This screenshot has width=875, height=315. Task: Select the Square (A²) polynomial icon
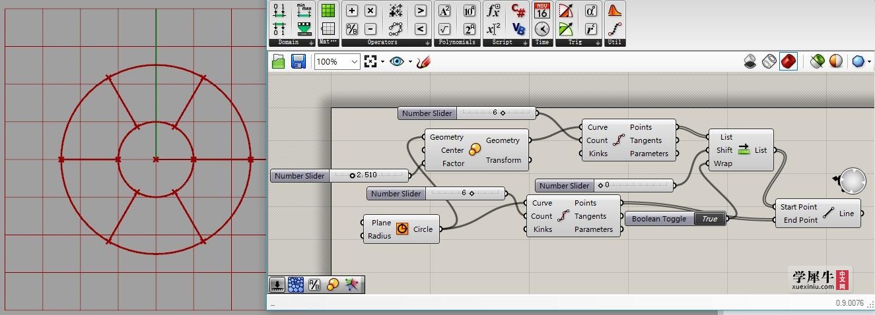tap(444, 11)
